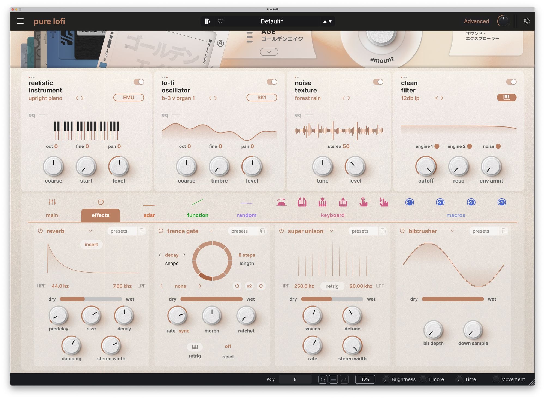Open the hamburger main menu
545x399 pixels.
20,21
